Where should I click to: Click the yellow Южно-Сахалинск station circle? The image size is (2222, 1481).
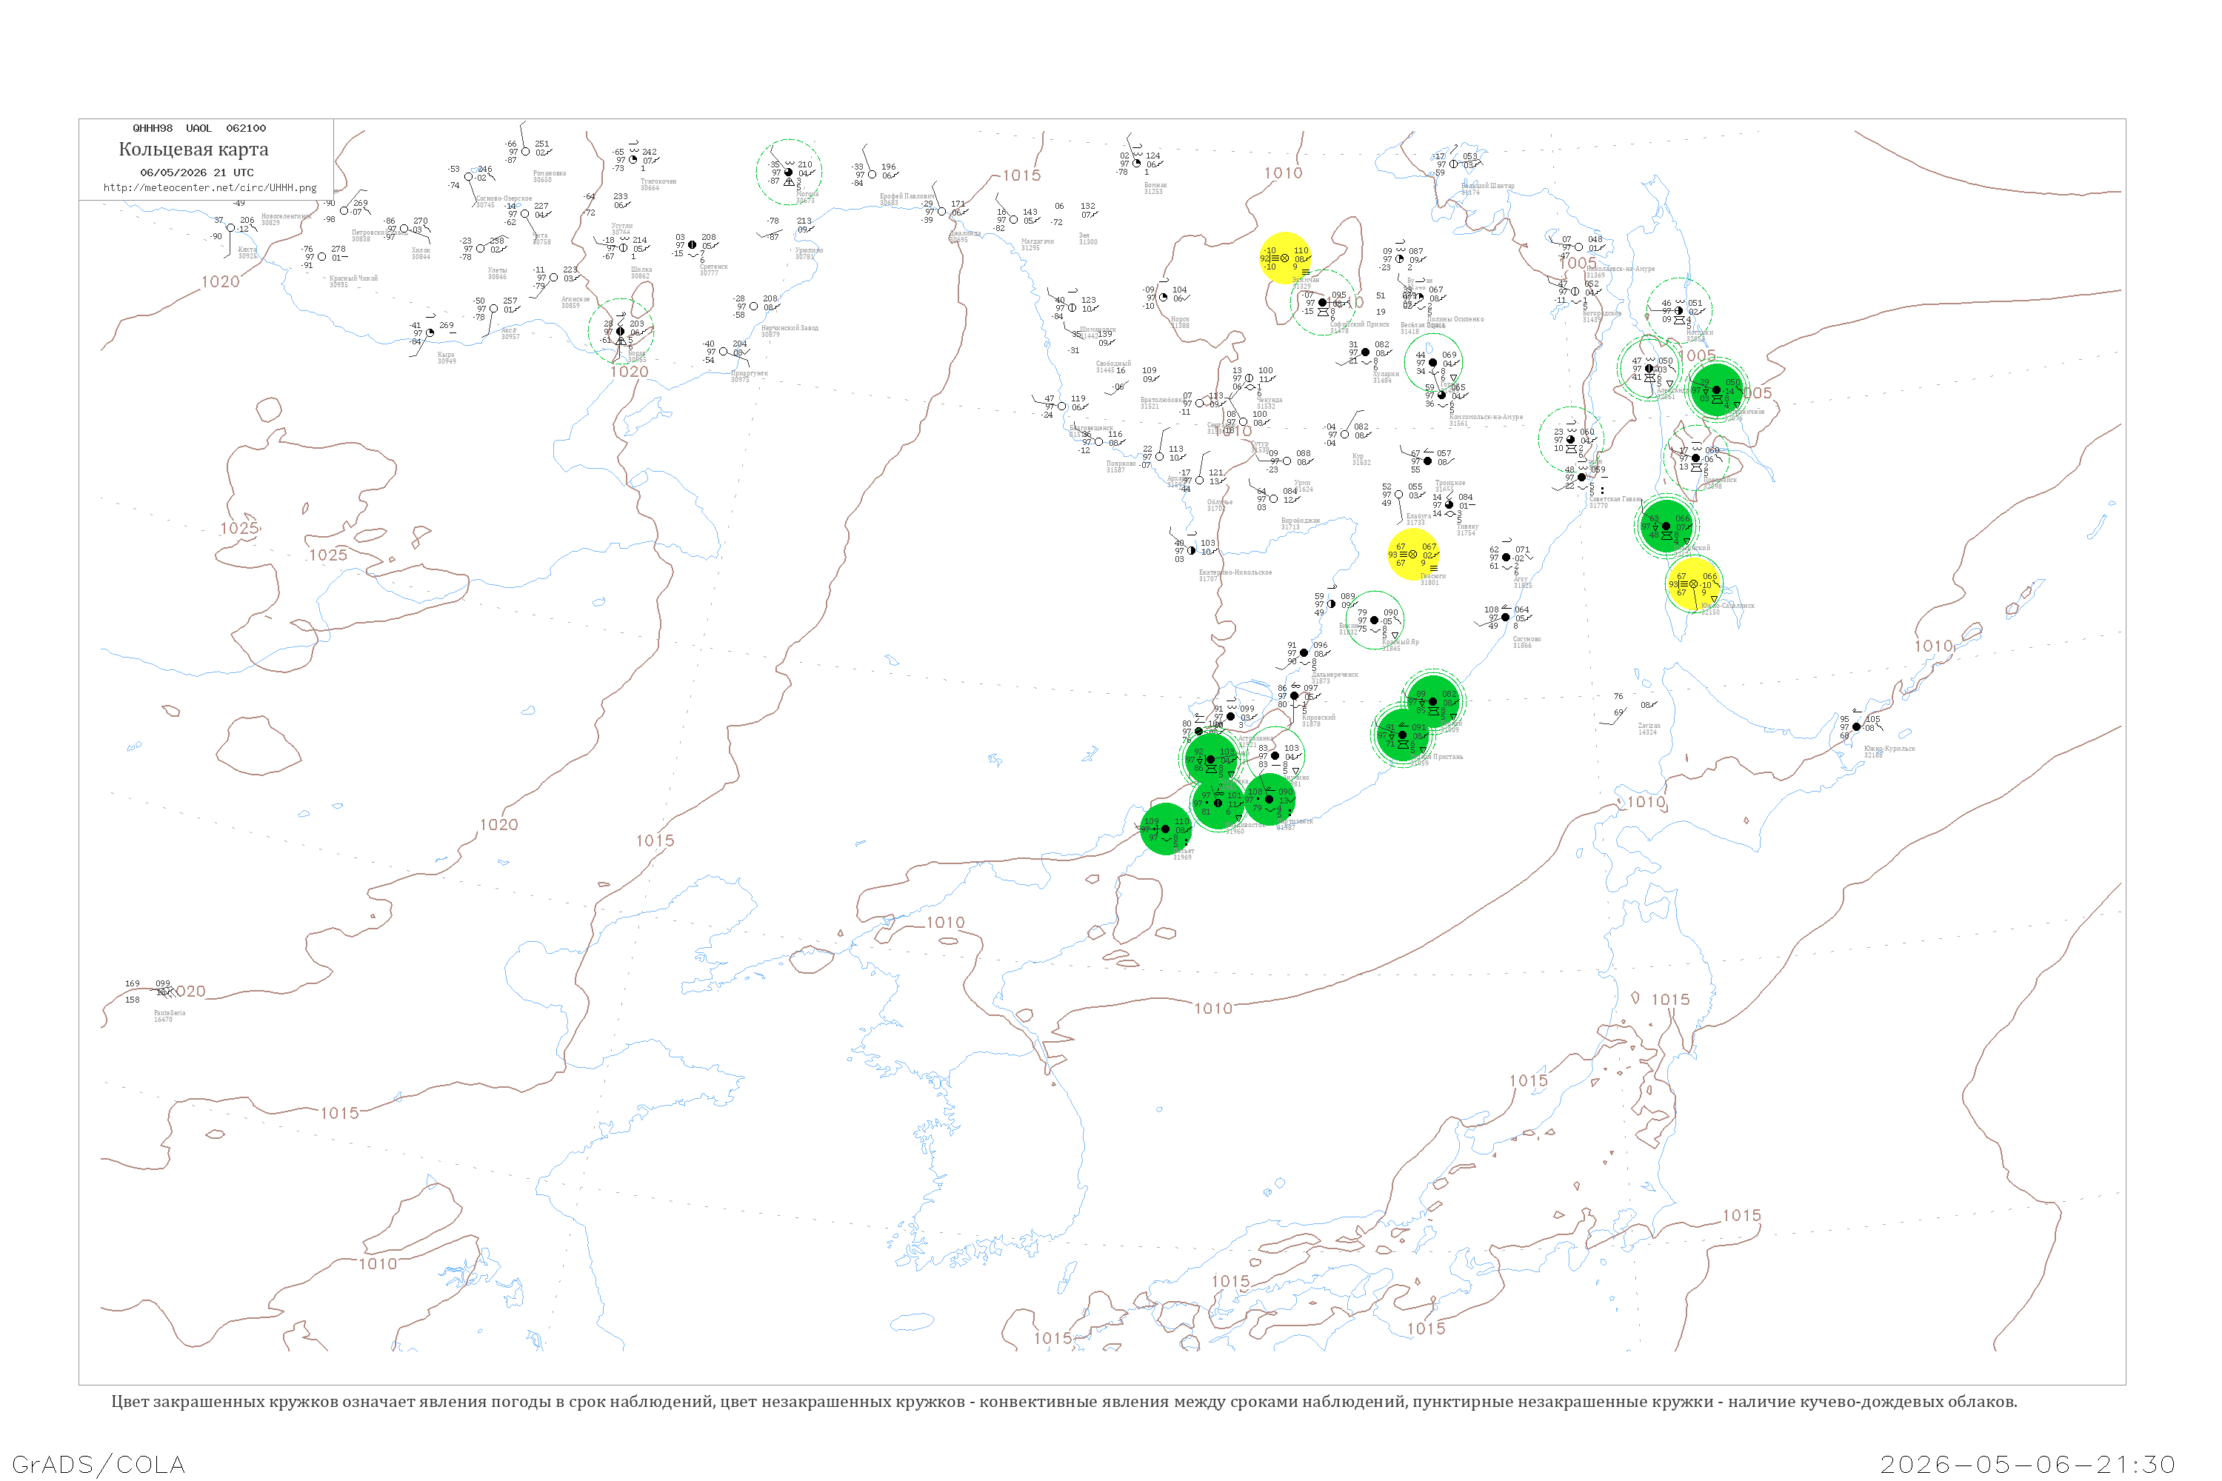(1693, 585)
